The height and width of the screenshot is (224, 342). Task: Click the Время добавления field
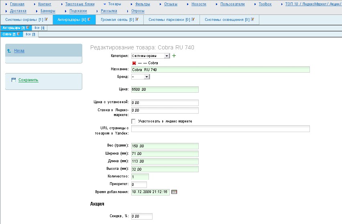coord(151,192)
